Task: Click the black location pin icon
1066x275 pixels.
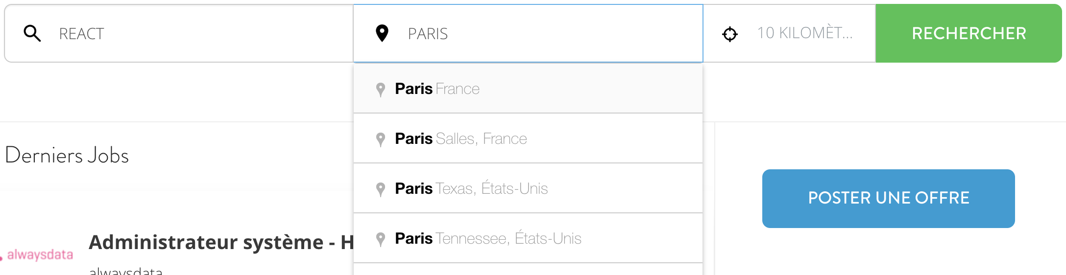Action: (x=382, y=33)
